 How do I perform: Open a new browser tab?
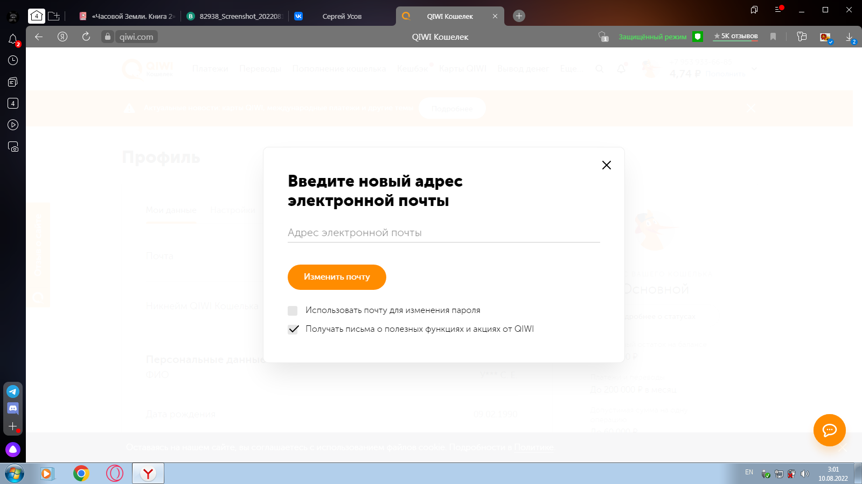click(x=519, y=16)
